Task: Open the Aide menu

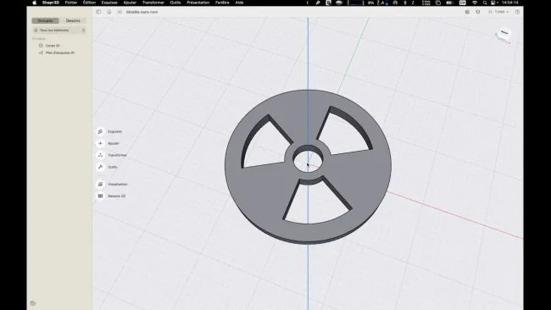Action: click(x=239, y=3)
